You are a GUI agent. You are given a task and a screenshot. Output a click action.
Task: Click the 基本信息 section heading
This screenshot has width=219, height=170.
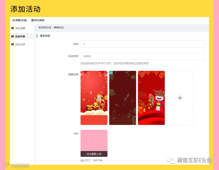click(x=45, y=36)
